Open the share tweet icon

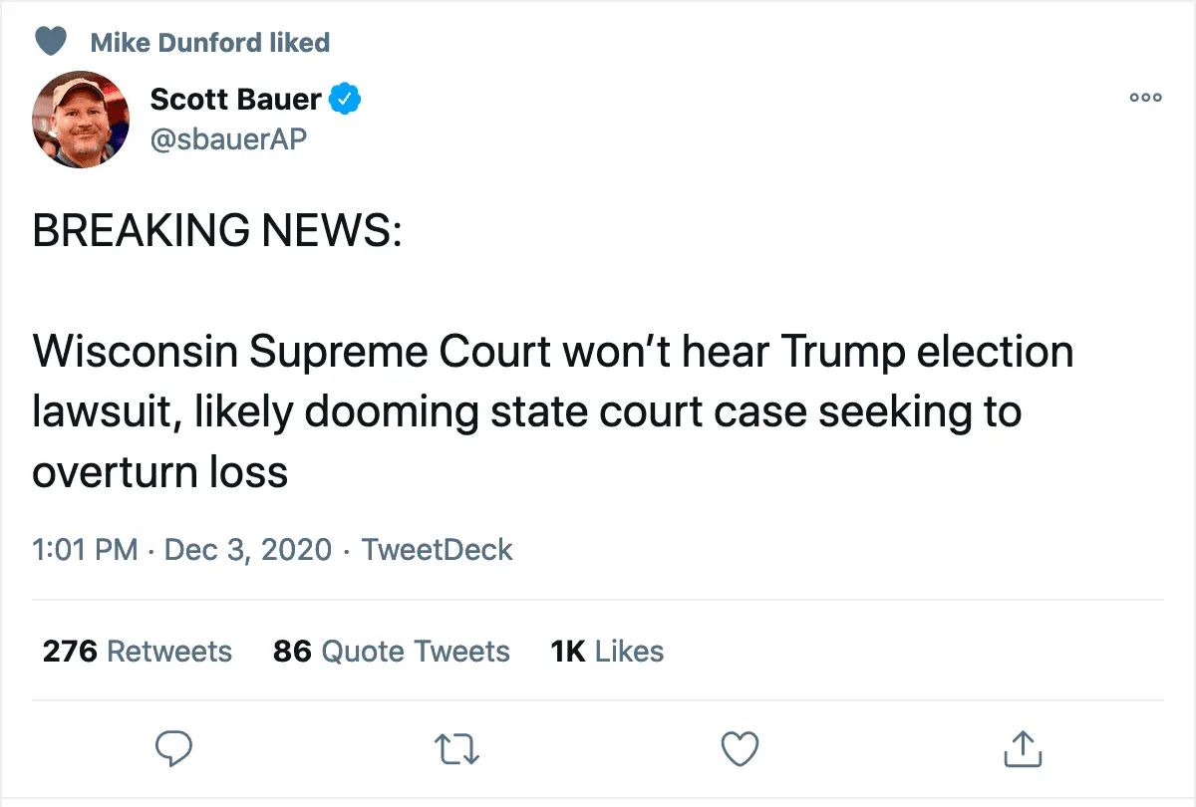click(1023, 749)
